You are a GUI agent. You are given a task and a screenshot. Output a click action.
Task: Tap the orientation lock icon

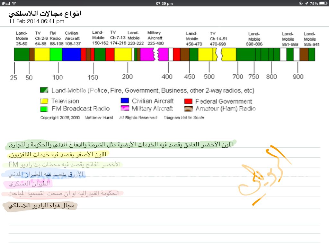pos(301,3)
